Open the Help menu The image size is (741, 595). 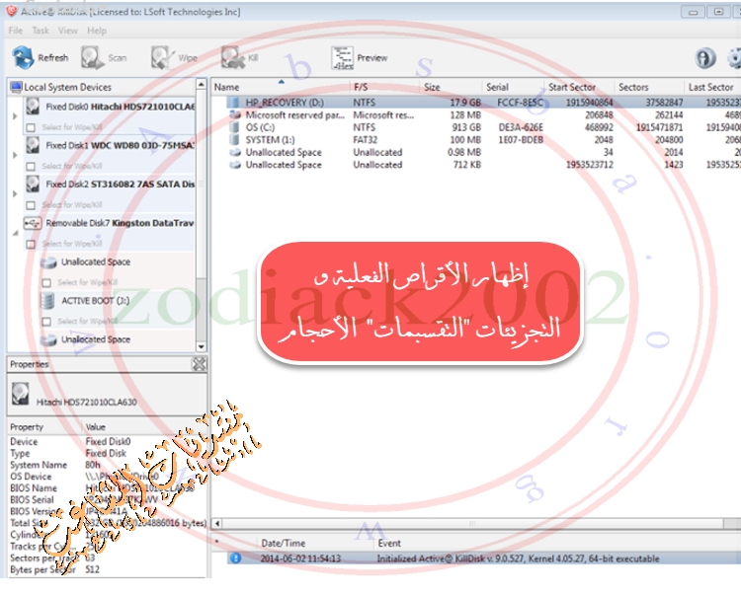(x=97, y=31)
